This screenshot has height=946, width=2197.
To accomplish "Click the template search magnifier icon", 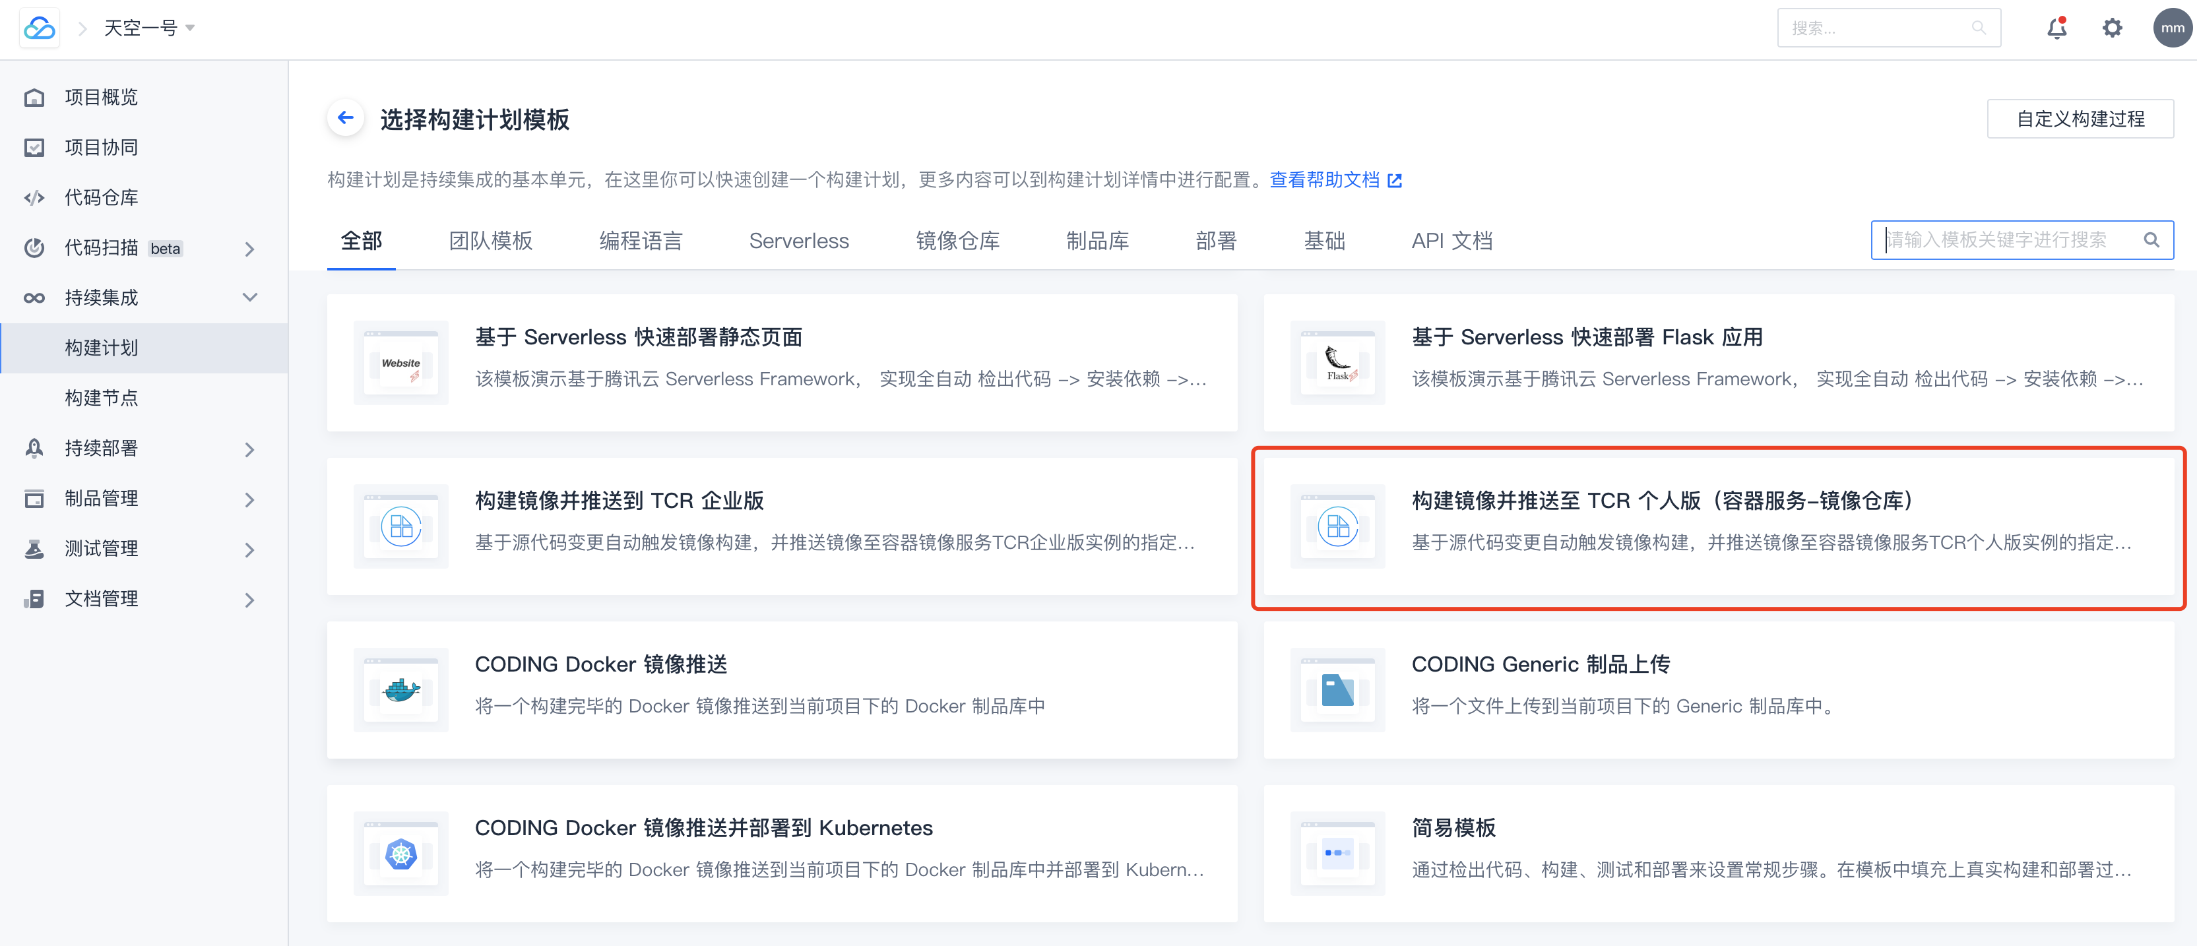I will pos(2151,241).
